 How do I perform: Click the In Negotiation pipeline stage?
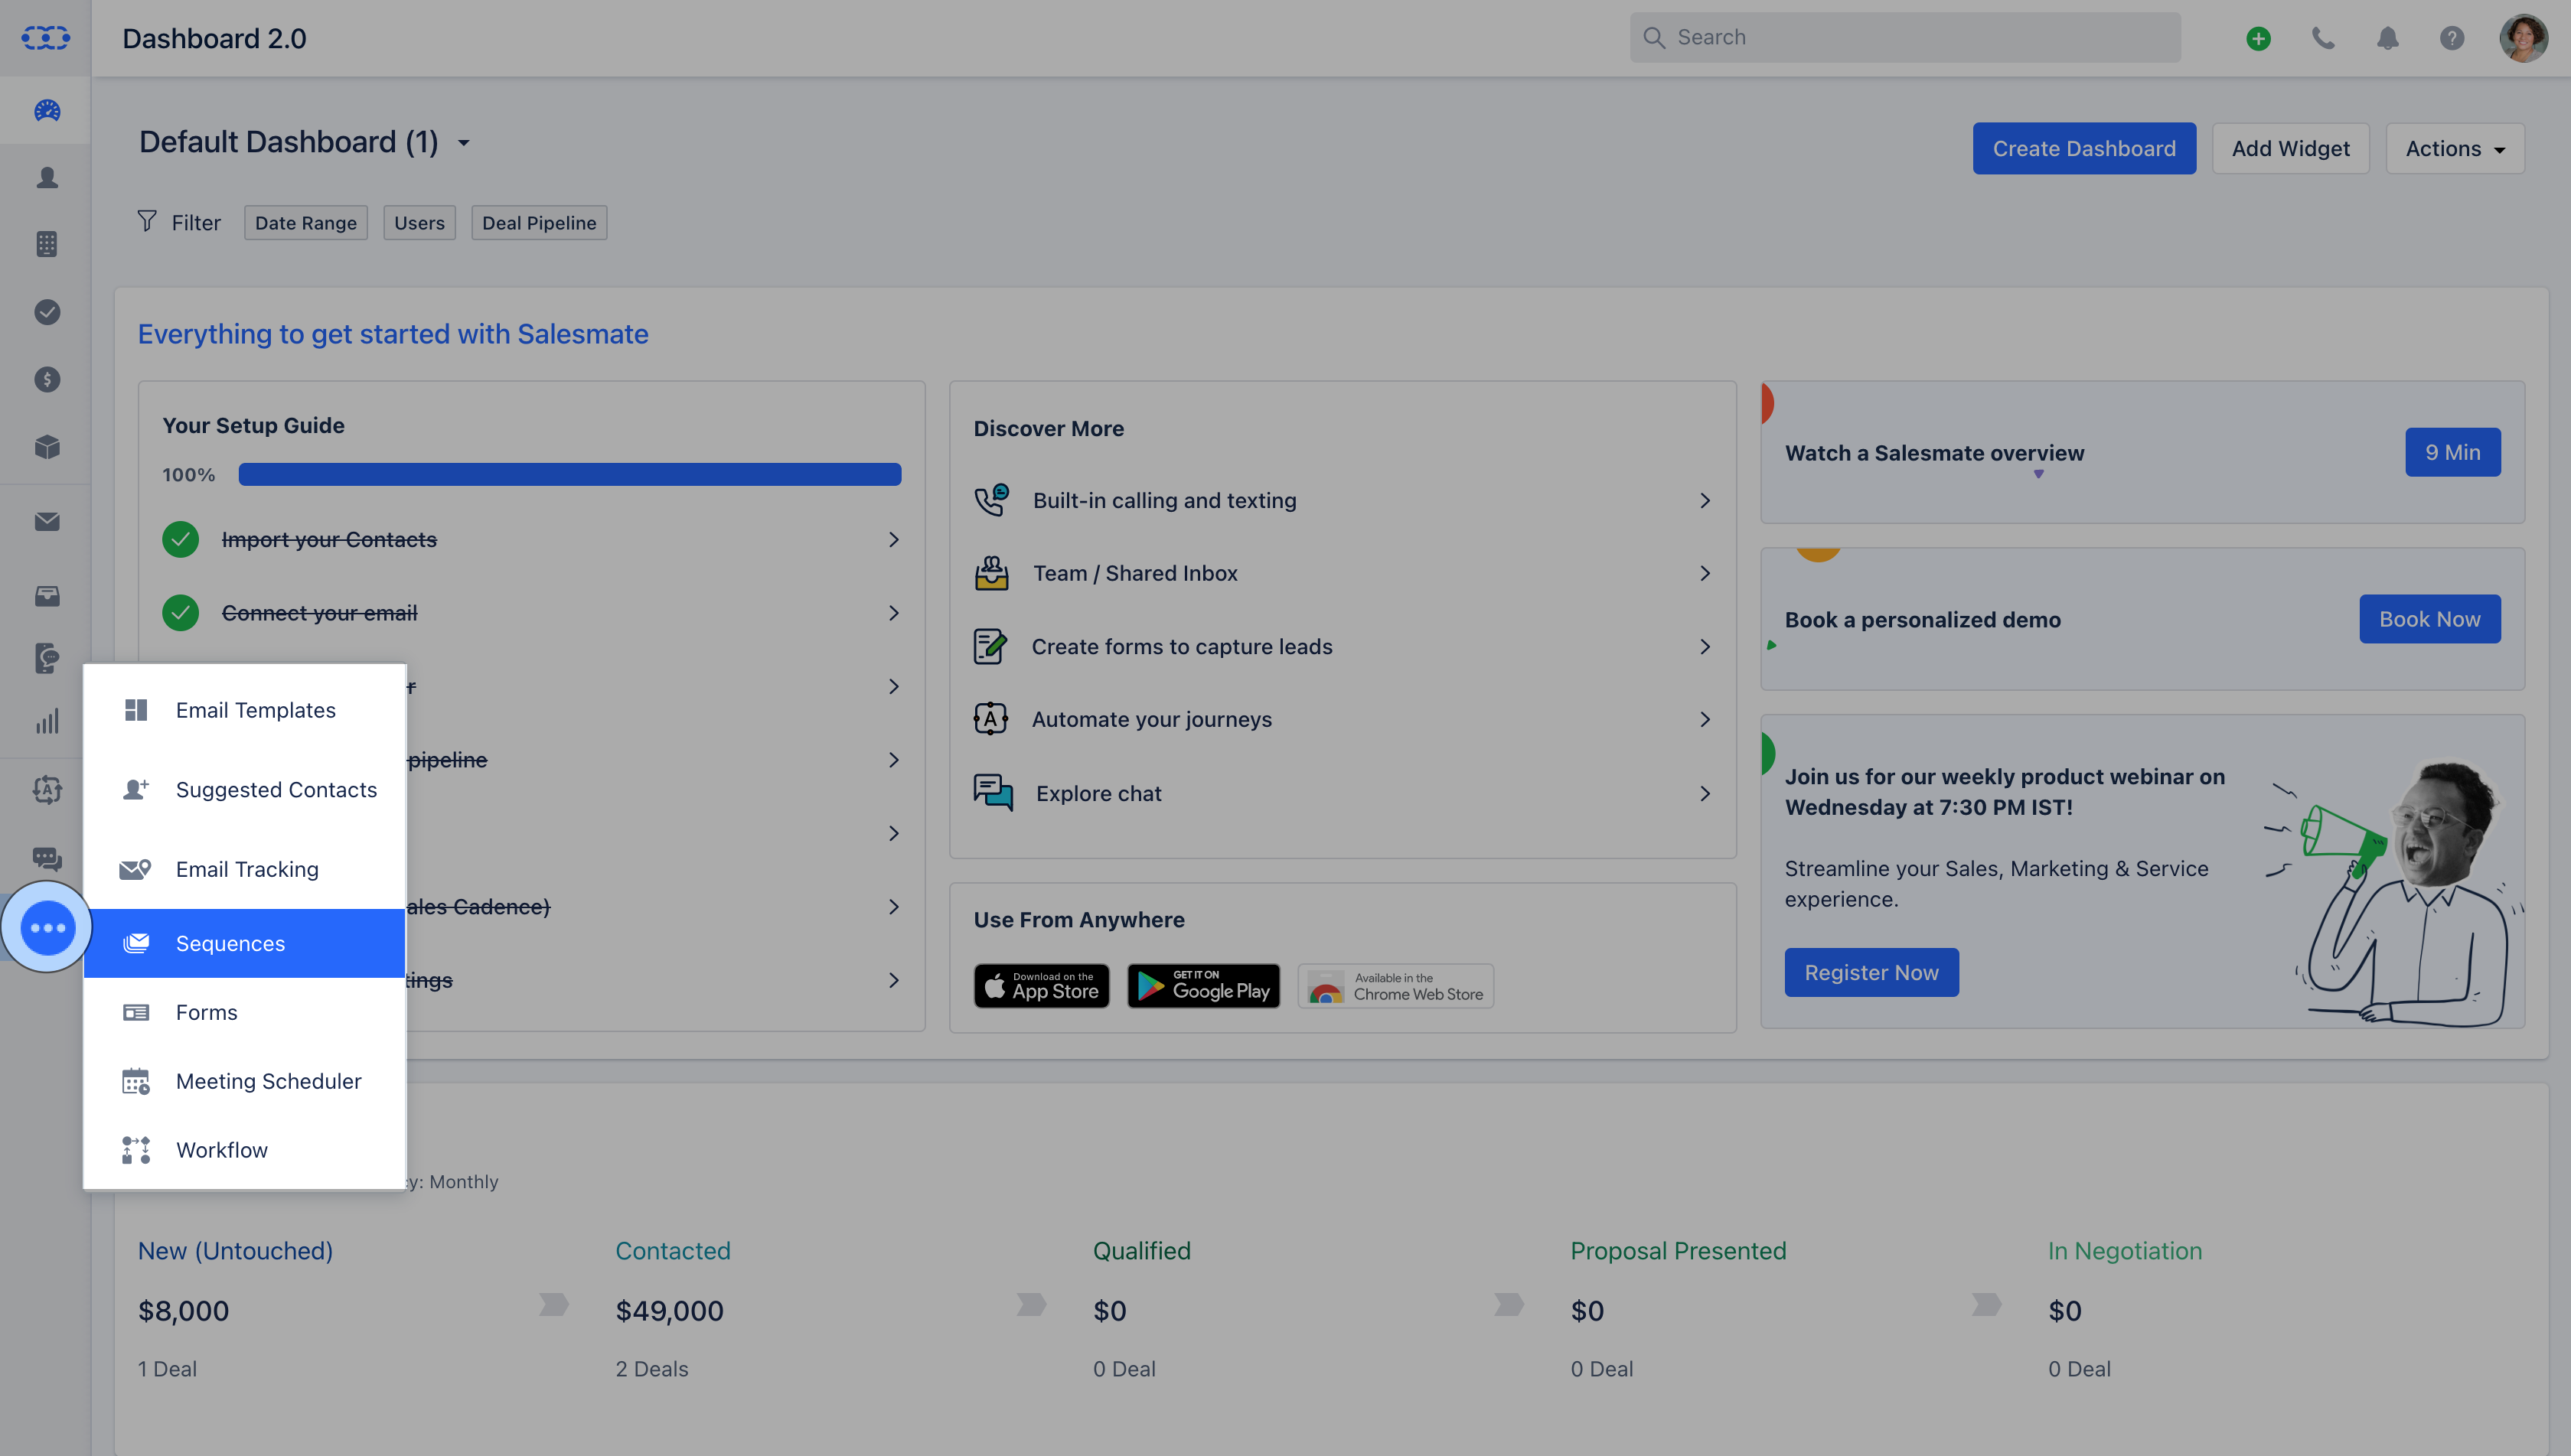pos(2124,1250)
